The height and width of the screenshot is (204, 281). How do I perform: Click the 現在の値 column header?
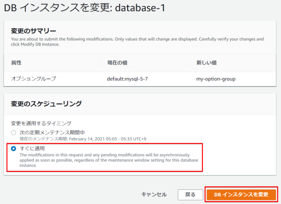point(117,63)
